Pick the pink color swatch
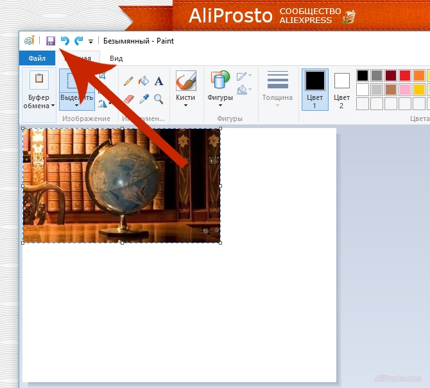This screenshot has width=430, height=388. pos(405,90)
